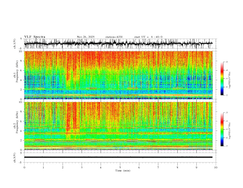Click the ch.1 Frequency (kHz) axis label
The image size is (243, 188).
tap(16, 71)
